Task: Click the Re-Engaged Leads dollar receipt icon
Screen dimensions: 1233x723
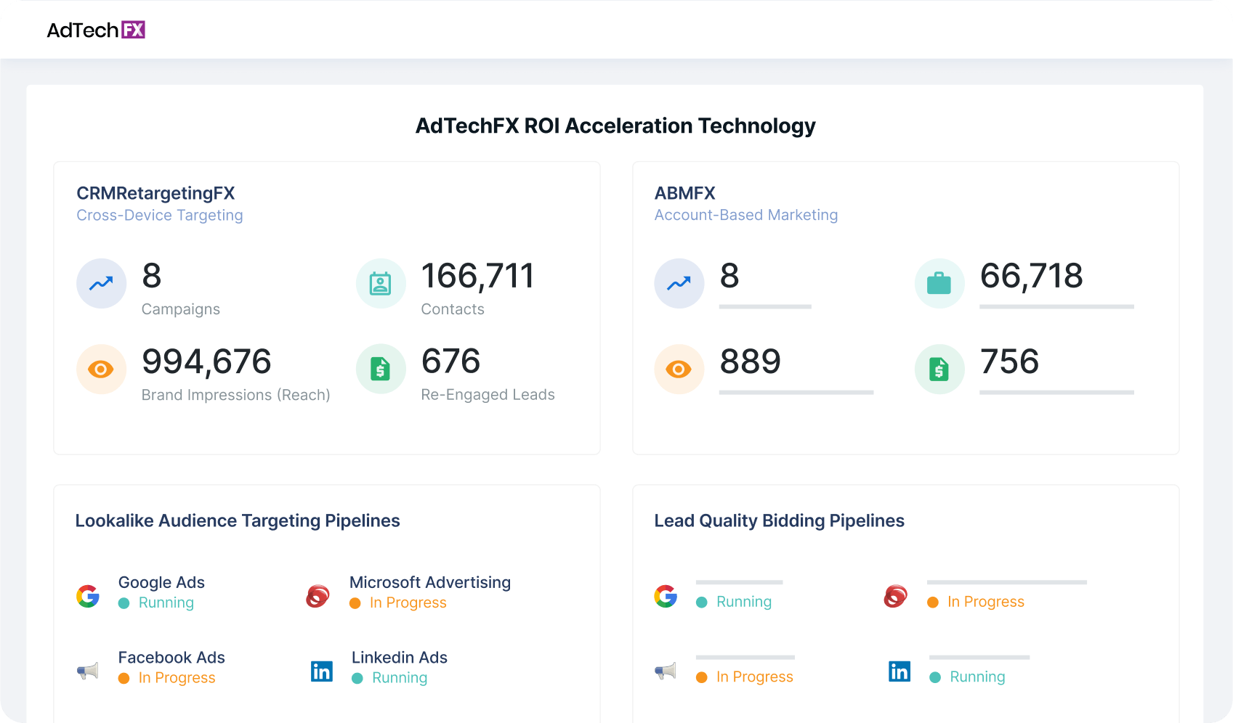Action: click(381, 369)
